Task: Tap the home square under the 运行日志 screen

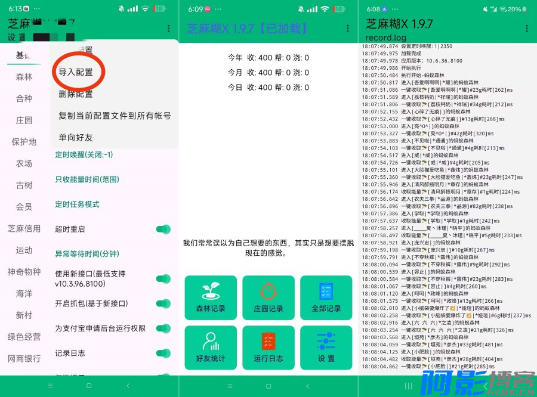Action: pos(268,386)
